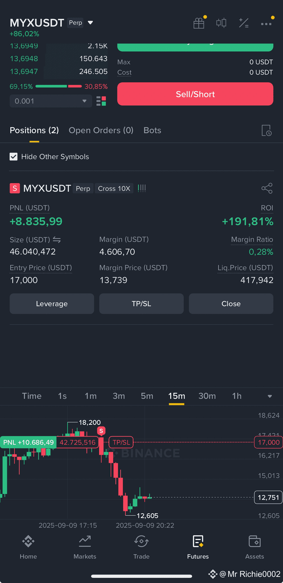The image size is (283, 583).
Task: Click the TP/SL marker on chart line
Action: click(121, 443)
